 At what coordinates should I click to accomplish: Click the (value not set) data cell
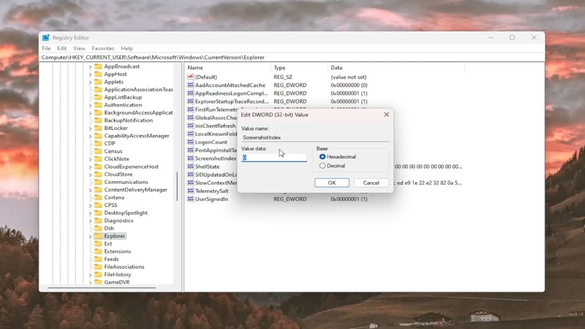point(349,77)
